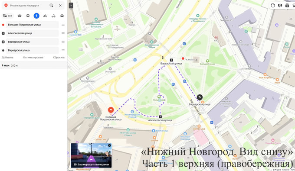Screen dimensions: 295x171
Task: Choose the scooter route mode icon
Action: 53,16
